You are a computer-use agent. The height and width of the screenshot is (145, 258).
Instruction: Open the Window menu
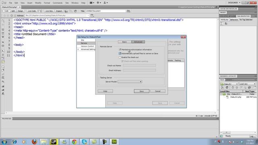click(x=75, y=3)
